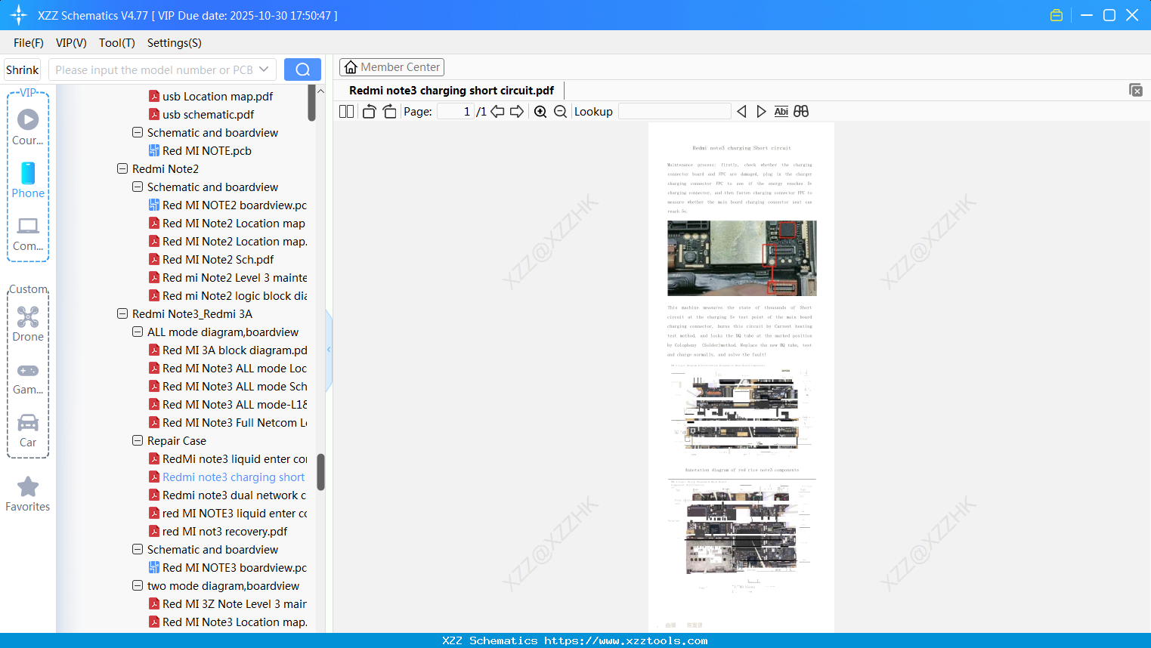This screenshot has width=1151, height=648.
Task: Click the Shrink button
Action: (23, 69)
